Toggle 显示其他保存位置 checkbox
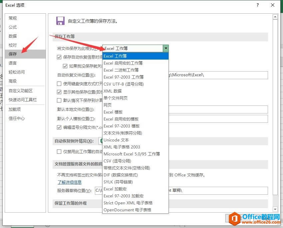 point(59,92)
